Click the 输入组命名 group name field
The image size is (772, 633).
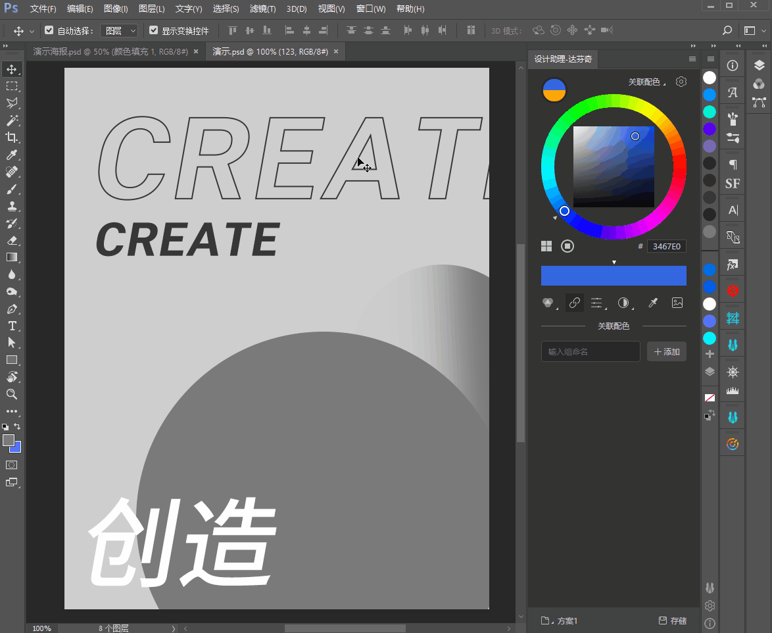pos(591,352)
